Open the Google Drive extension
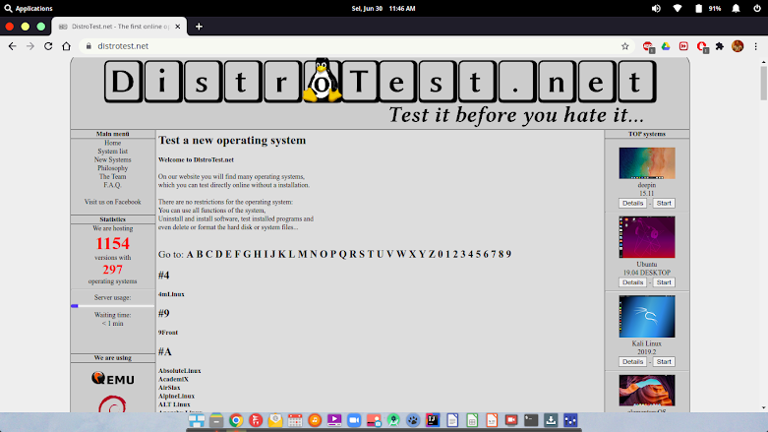This screenshot has width=768, height=432. (666, 46)
